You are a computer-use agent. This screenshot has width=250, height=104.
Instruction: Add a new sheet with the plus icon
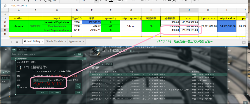(x=11, y=42)
